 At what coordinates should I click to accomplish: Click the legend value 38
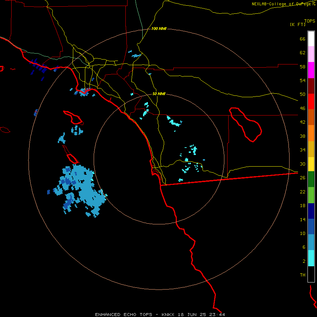(x=303, y=136)
